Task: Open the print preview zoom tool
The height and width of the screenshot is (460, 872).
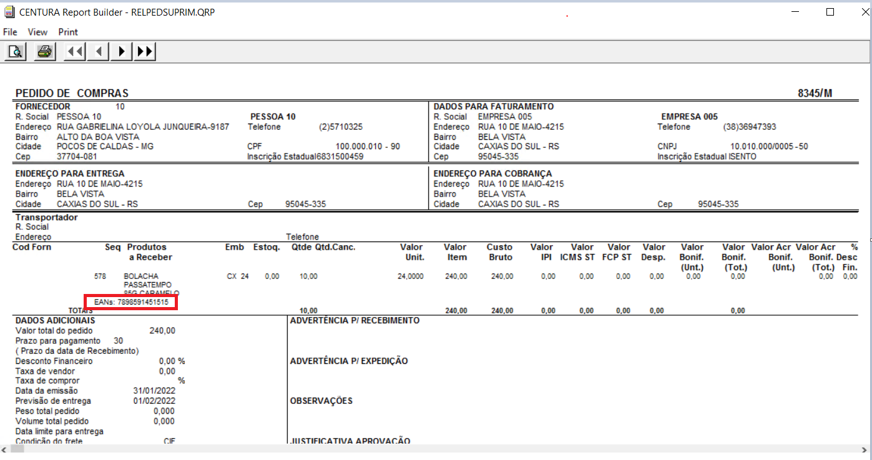Action: tap(16, 52)
